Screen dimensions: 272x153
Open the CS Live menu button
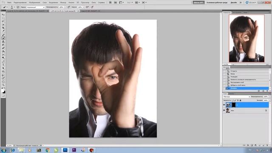tap(251, 3)
